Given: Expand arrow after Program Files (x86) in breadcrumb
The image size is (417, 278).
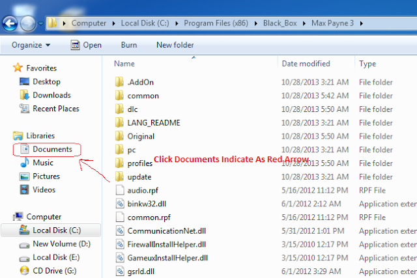Looking at the screenshot, I should point(256,23).
